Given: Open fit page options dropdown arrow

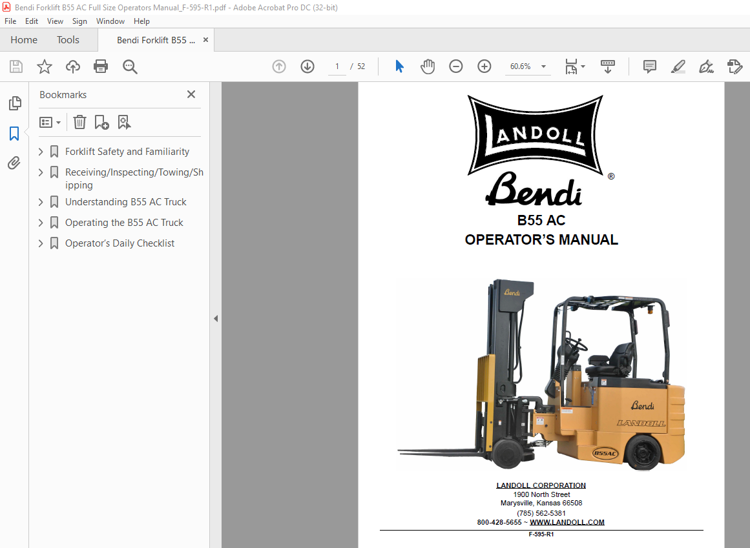Looking at the screenshot, I should (x=583, y=66).
